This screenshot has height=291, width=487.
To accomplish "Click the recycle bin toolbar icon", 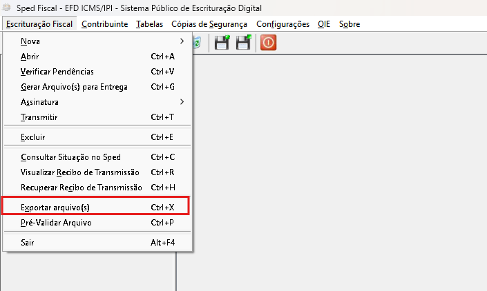I will (x=198, y=43).
